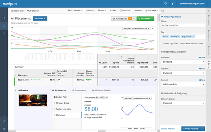
Task: Click the Active master status cell
Action: 89,80
